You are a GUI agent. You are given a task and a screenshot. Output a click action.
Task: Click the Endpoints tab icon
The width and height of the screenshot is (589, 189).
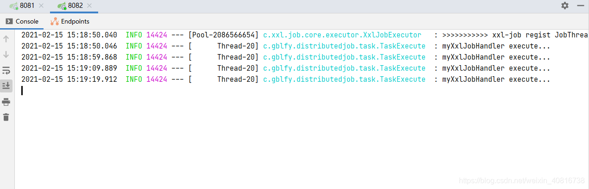click(x=55, y=21)
